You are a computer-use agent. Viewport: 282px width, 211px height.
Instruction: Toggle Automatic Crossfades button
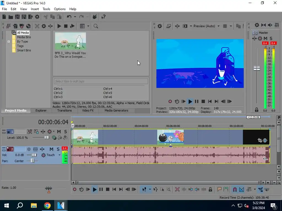pos(242,190)
